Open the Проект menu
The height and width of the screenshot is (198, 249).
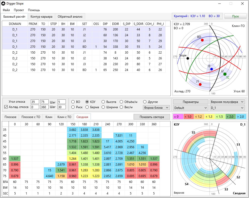click(x=19, y=10)
